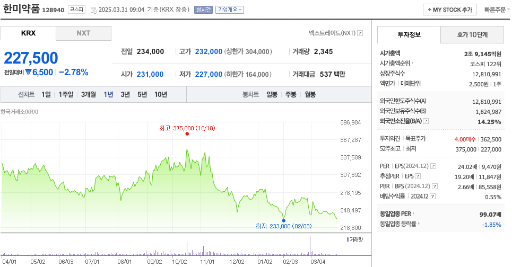
Task: Click the 코스피 market badge
Action: click(76, 10)
